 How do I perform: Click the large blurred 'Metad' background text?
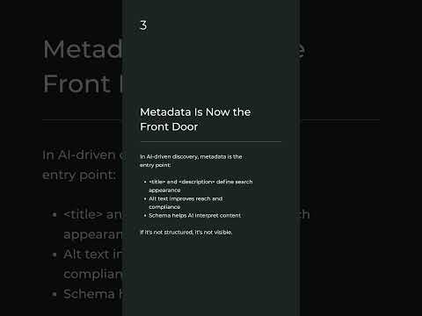tap(83, 49)
